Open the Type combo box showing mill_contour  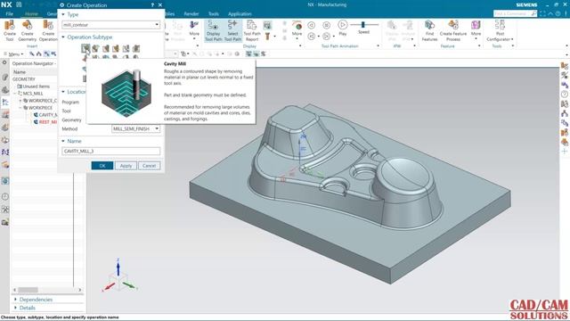click(110, 25)
